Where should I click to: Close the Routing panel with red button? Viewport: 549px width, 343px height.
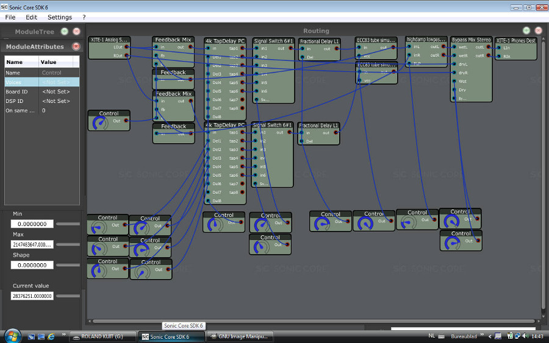538,30
